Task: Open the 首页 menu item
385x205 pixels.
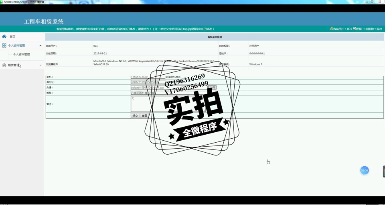Action: (x=12, y=36)
